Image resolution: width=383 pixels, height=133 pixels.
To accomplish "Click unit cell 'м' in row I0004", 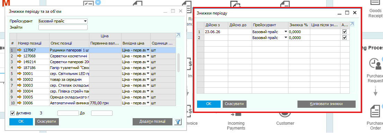I will pyautogui.click(x=163, y=91).
